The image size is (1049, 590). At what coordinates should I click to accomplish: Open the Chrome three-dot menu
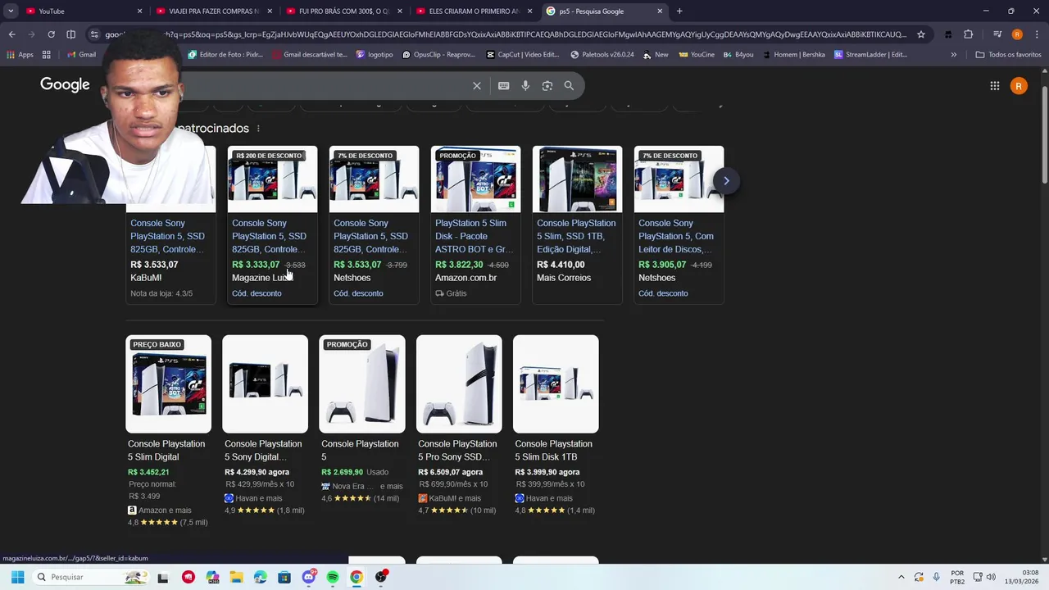1036,34
